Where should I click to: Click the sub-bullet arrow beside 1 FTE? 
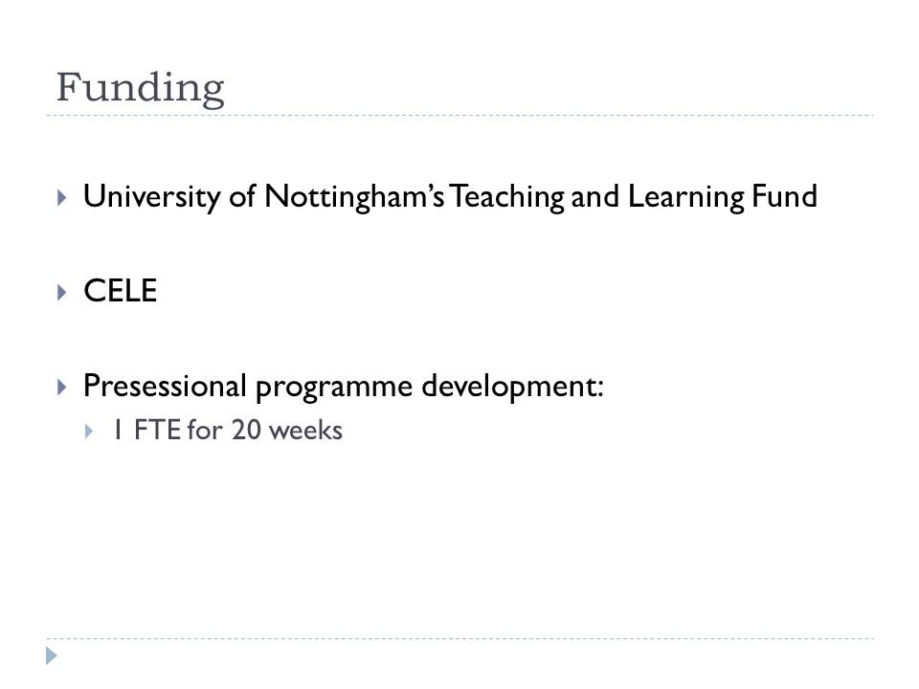point(89,432)
